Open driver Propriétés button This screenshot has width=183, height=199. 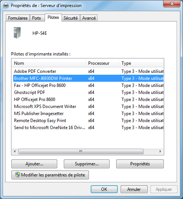pyautogui.click(x=140, y=164)
